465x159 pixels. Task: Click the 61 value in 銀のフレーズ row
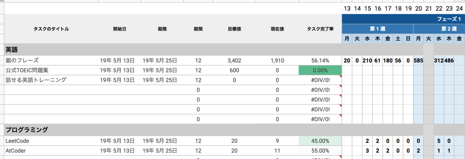tap(377, 60)
